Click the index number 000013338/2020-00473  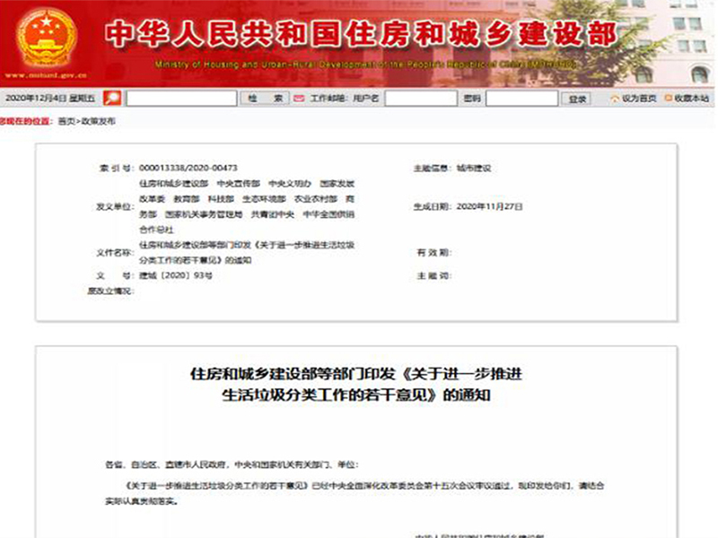(x=188, y=168)
